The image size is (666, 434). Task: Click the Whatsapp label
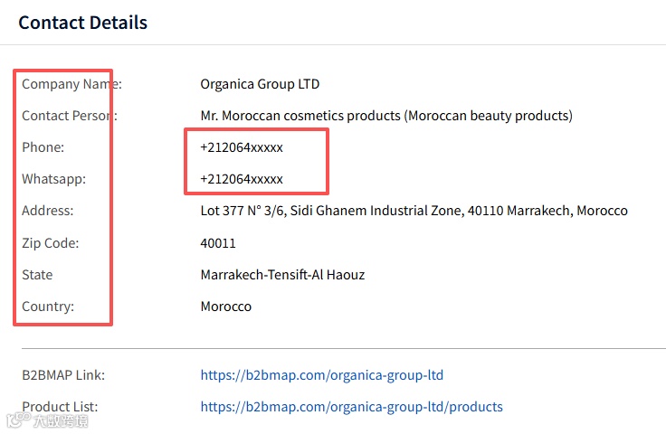54,179
